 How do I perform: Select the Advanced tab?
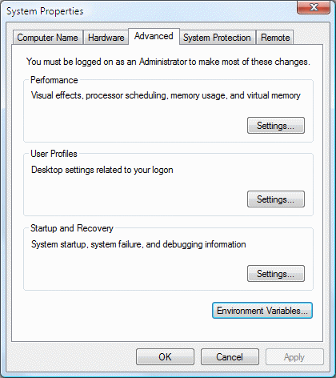pyautogui.click(x=154, y=36)
